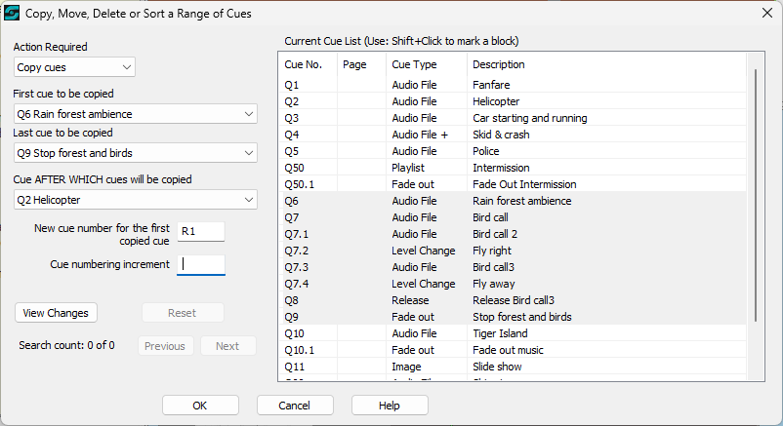Close the Copy, Move, Delete dialog
This screenshot has width=783, height=426.
pyautogui.click(x=767, y=13)
